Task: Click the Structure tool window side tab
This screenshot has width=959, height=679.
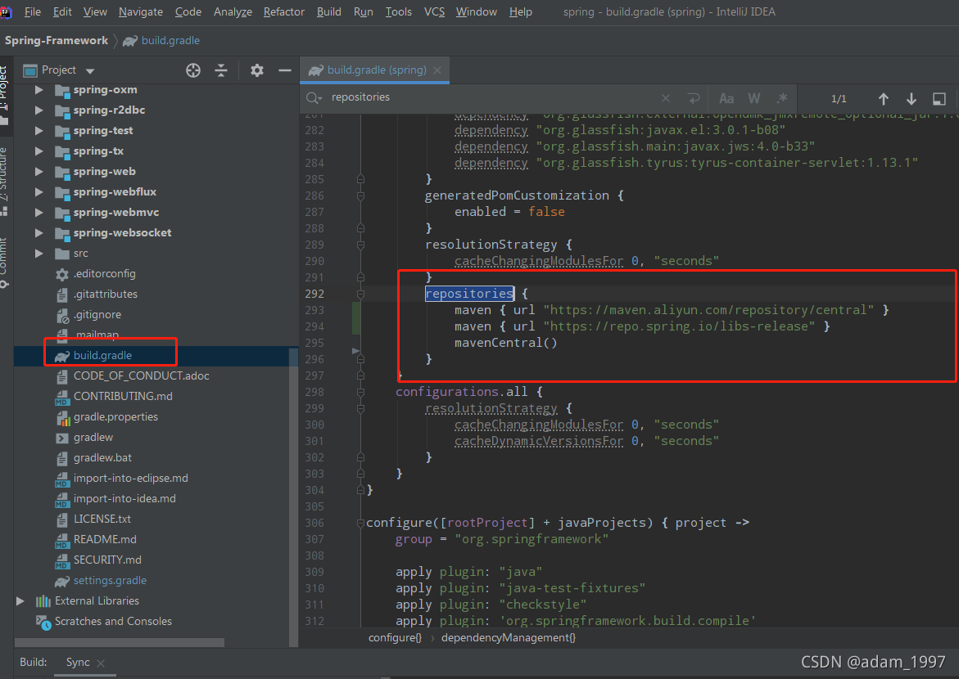Action: pos(4,181)
